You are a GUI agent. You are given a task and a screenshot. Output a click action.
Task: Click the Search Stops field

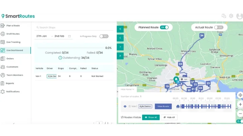74,28
